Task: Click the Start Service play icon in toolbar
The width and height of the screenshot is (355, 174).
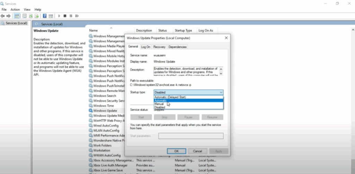Action: click(x=59, y=16)
